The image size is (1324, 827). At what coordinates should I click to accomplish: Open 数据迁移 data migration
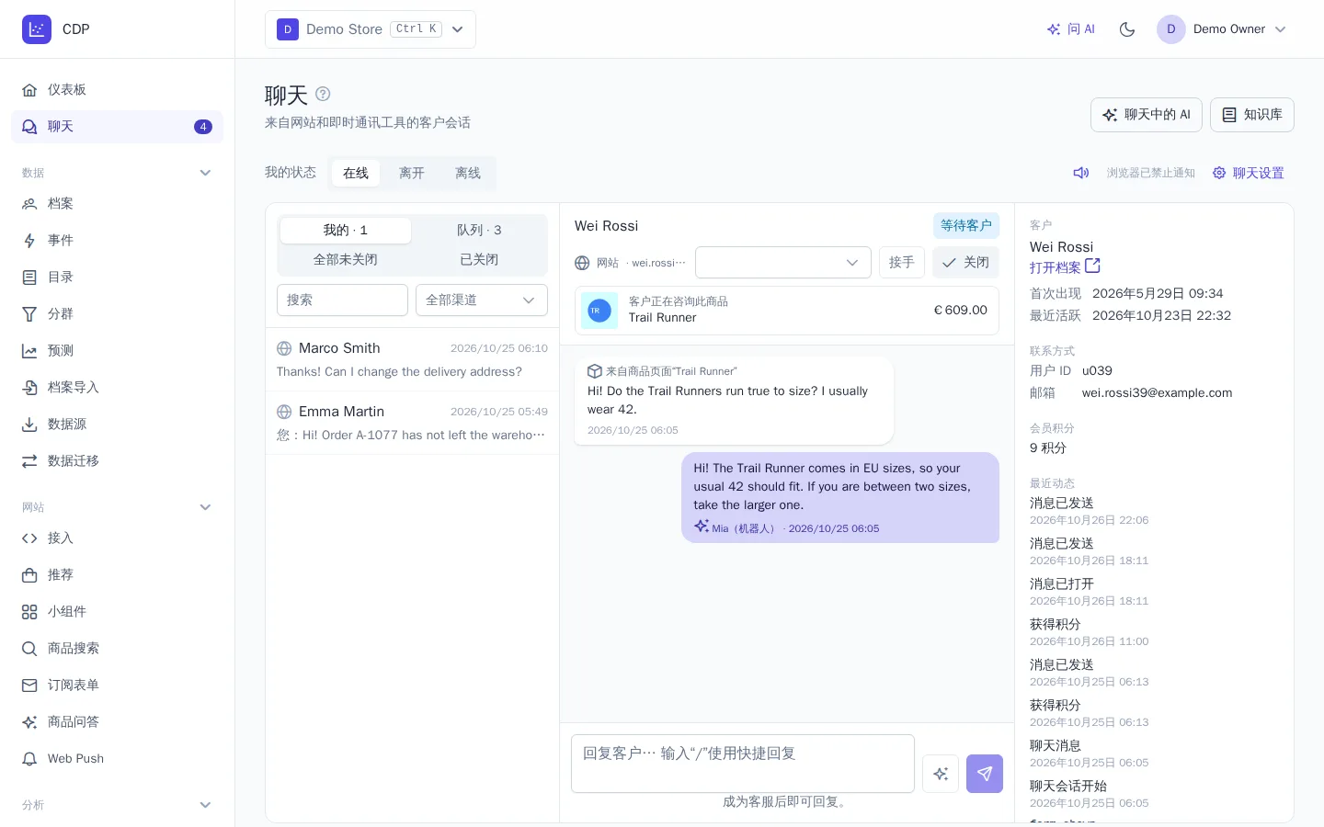click(117, 461)
